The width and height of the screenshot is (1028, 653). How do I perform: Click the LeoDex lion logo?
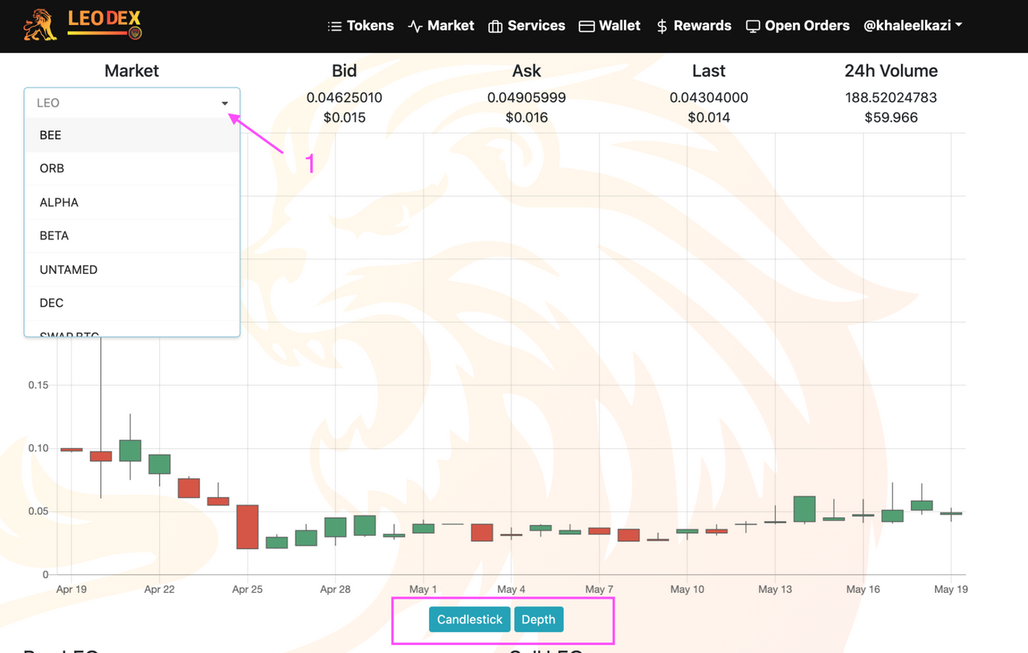pos(39,25)
